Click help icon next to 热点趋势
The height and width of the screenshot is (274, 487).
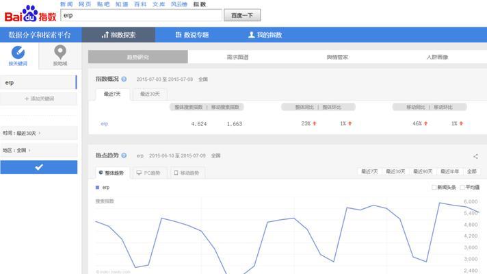tap(124, 155)
